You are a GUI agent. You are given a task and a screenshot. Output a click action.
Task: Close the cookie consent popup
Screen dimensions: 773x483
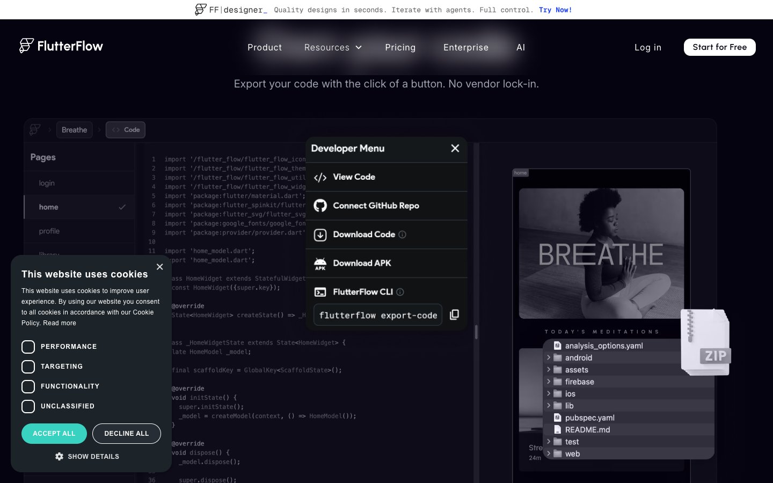tap(159, 267)
